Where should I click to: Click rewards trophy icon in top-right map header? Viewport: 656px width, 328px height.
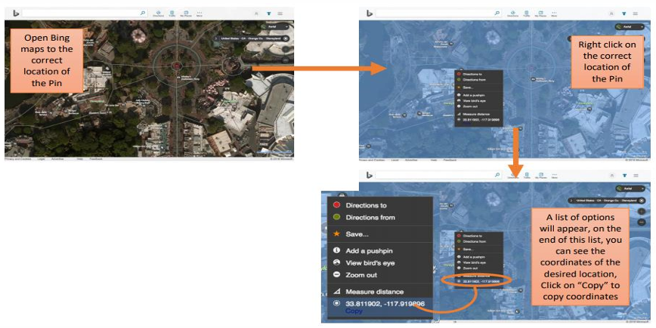click(x=624, y=14)
